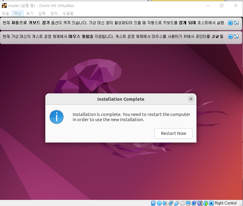Dismiss the keyboard capture notification
Screen dimensions: 243x206
[230, 23]
